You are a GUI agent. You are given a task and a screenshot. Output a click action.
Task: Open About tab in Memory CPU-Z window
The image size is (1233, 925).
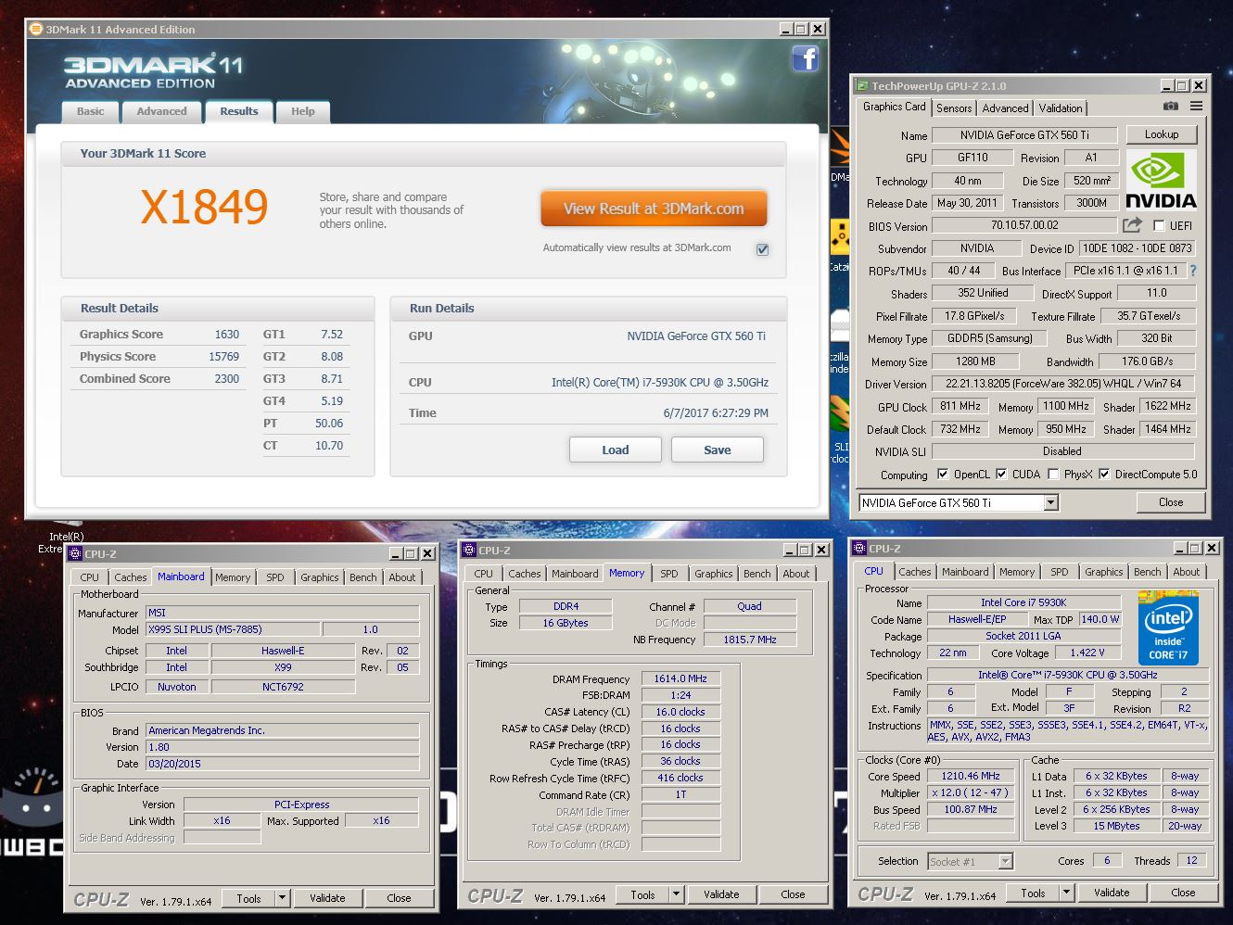point(795,574)
